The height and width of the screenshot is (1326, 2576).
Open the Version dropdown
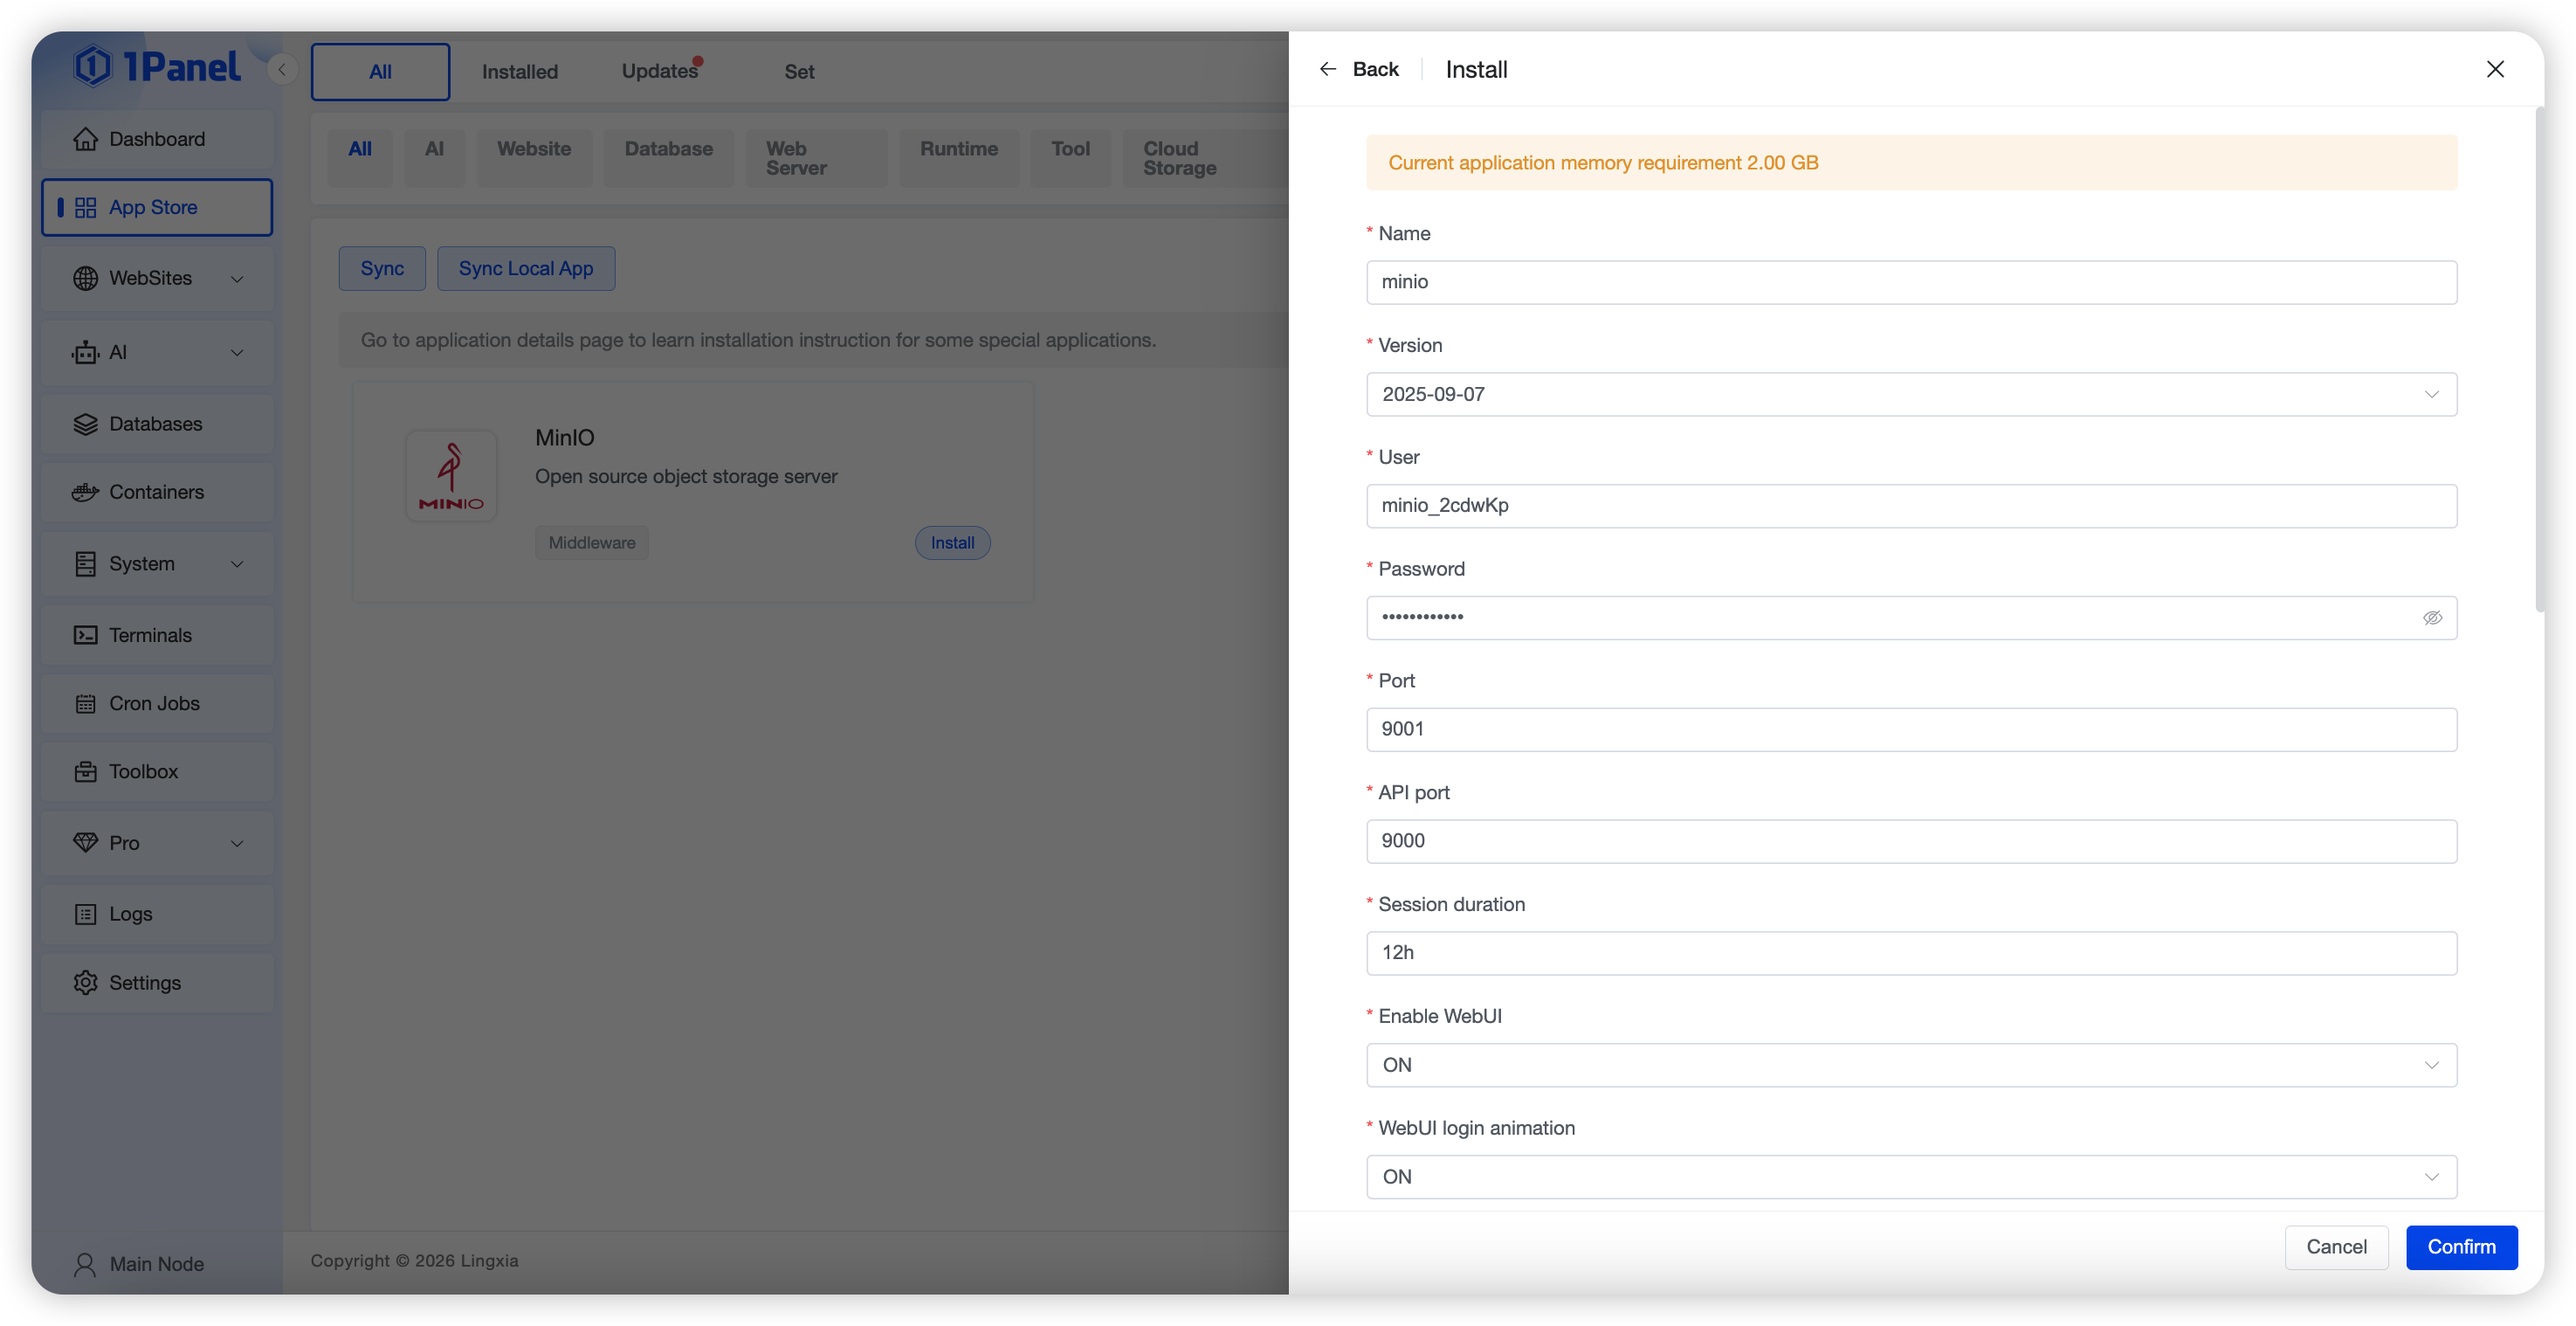(1911, 394)
